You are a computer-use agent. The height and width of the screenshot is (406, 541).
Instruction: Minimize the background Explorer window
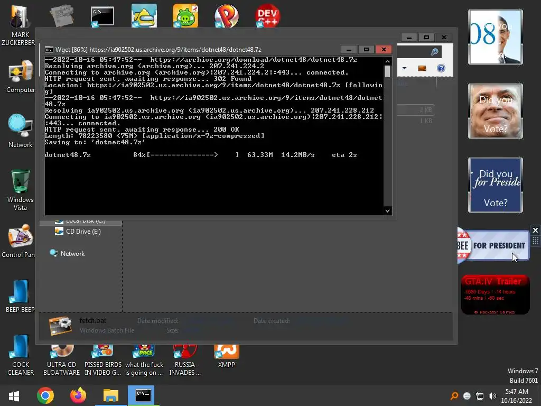tap(409, 38)
